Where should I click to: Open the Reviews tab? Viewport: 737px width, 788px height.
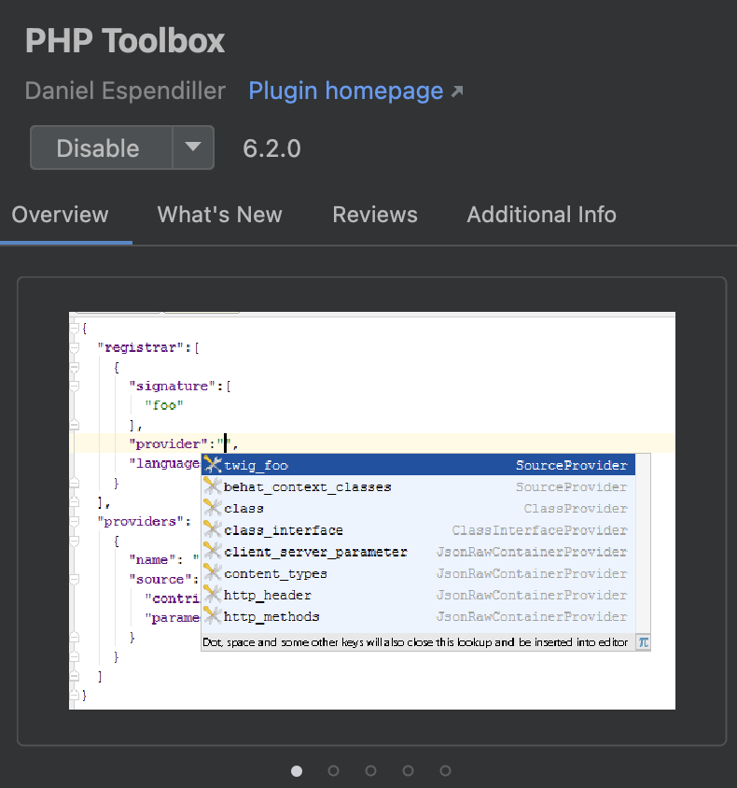pos(375,215)
